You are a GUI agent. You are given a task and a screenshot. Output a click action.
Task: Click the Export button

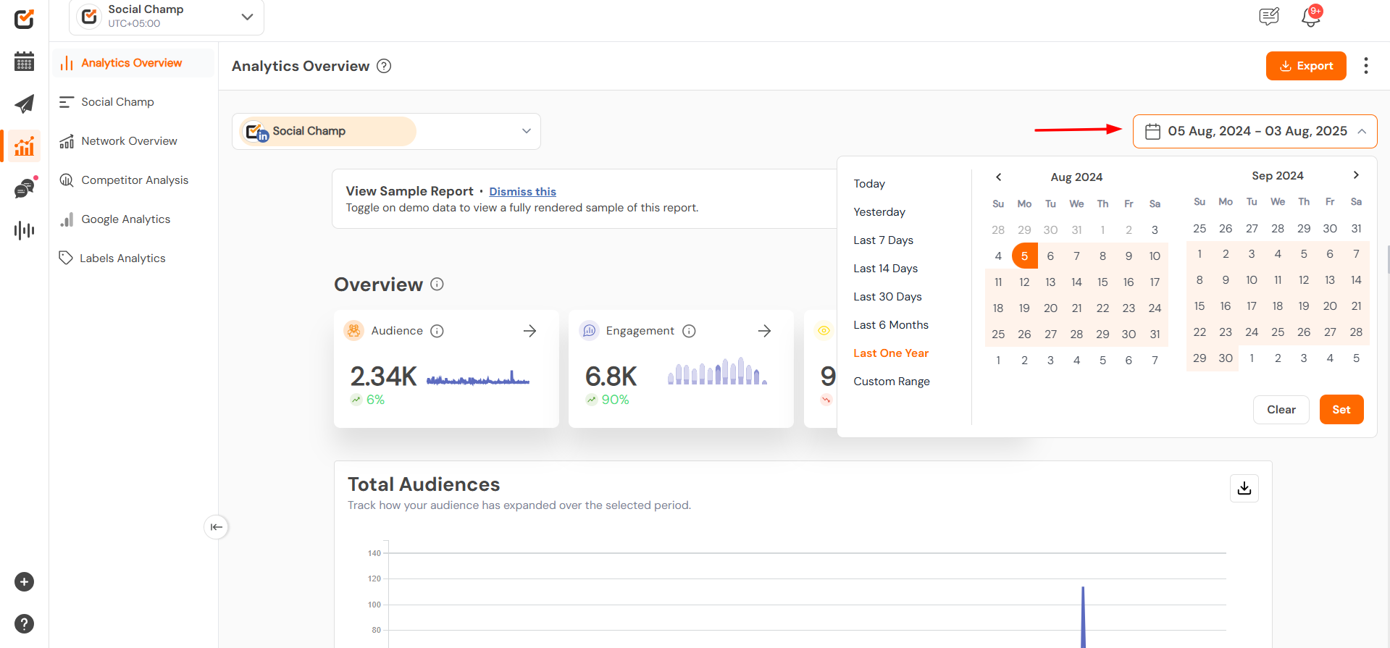(1306, 66)
